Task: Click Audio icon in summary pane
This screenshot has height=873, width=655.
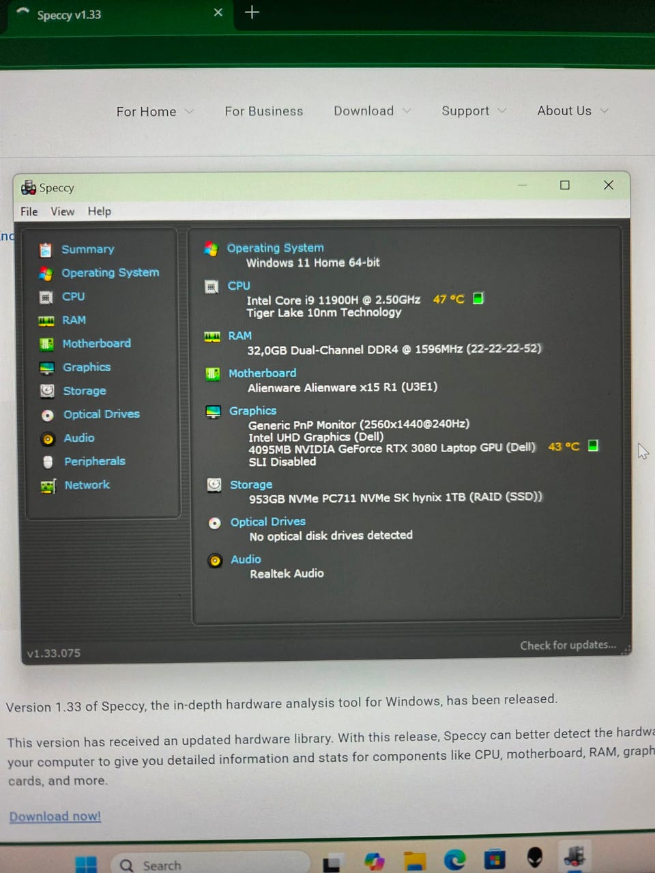Action: (x=215, y=561)
